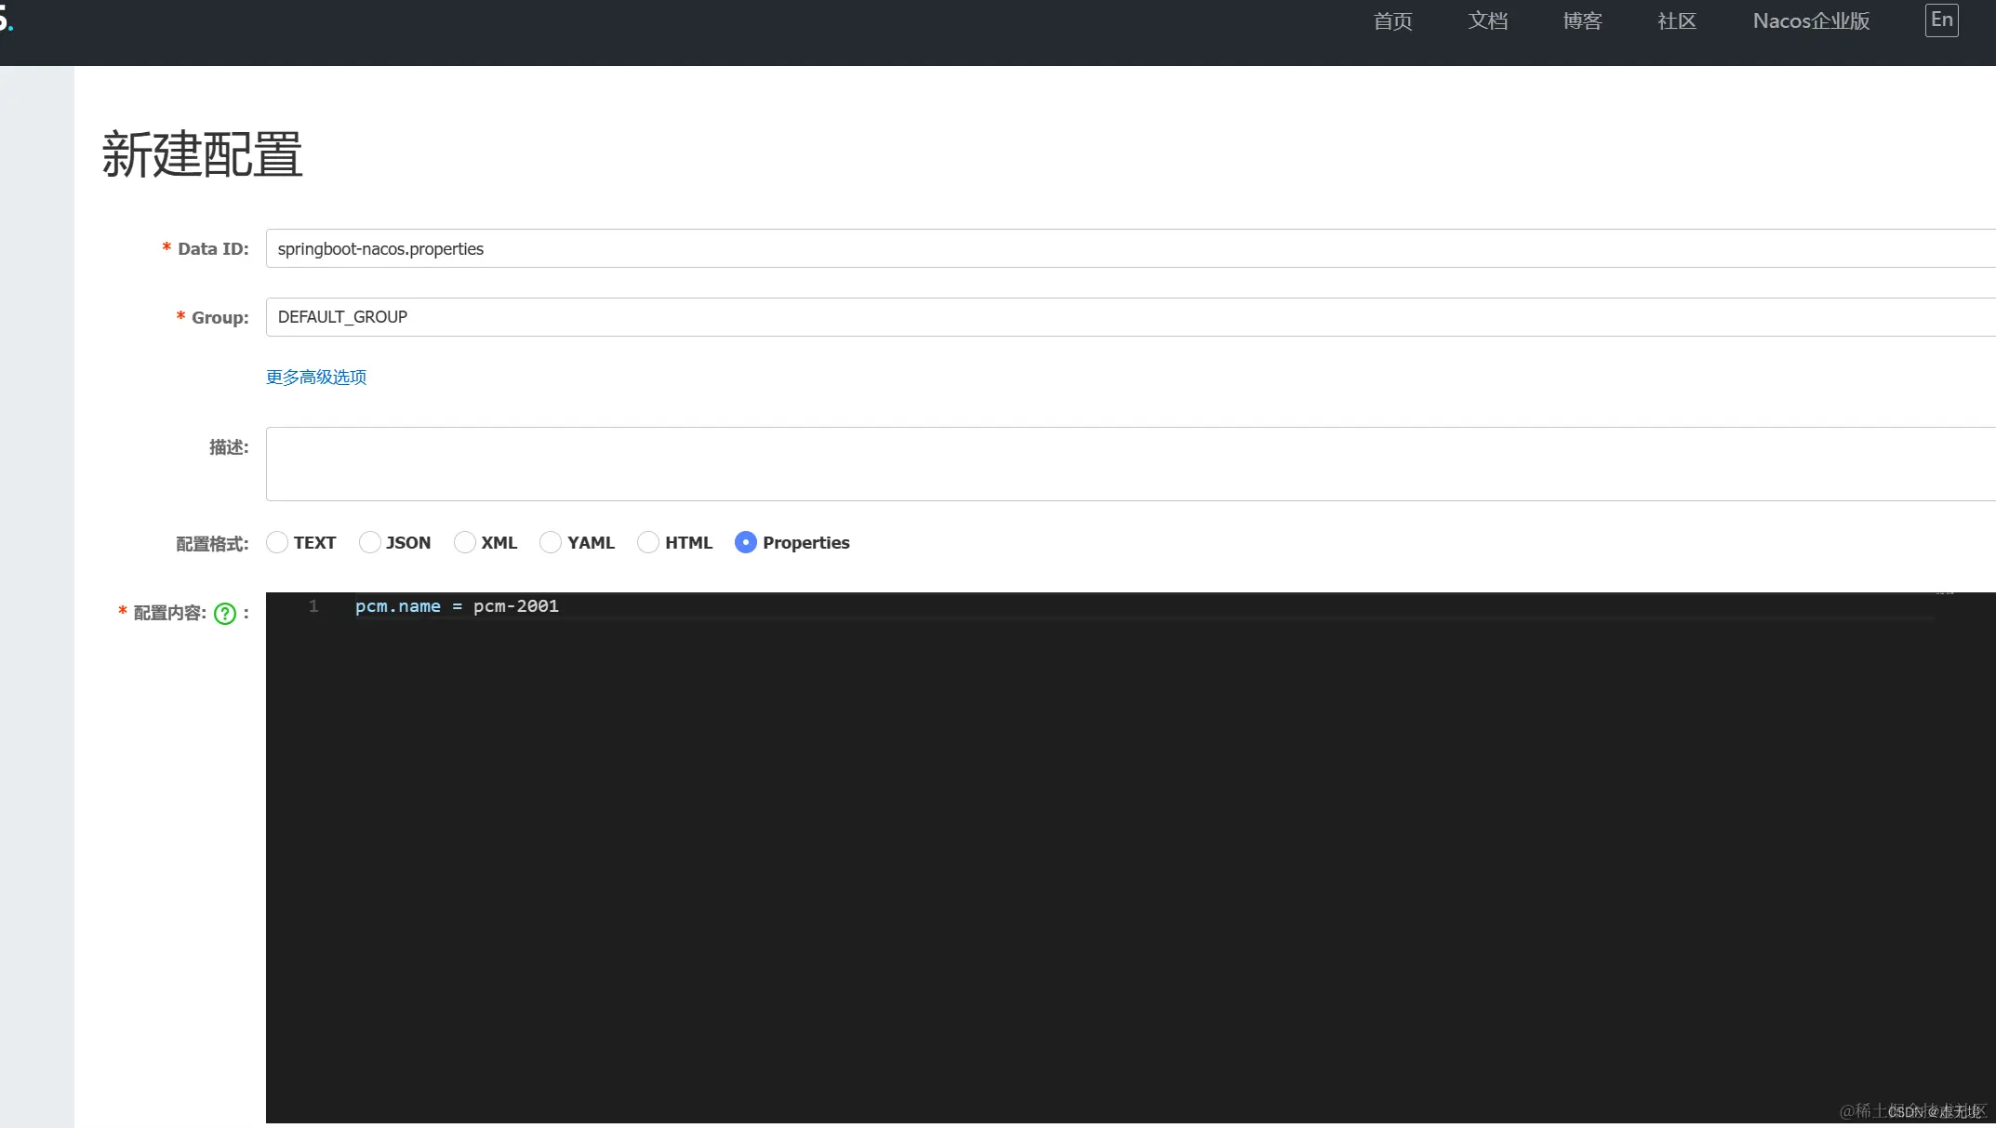The width and height of the screenshot is (1996, 1128).
Task: Select the TEXT format radio button
Action: 277,542
